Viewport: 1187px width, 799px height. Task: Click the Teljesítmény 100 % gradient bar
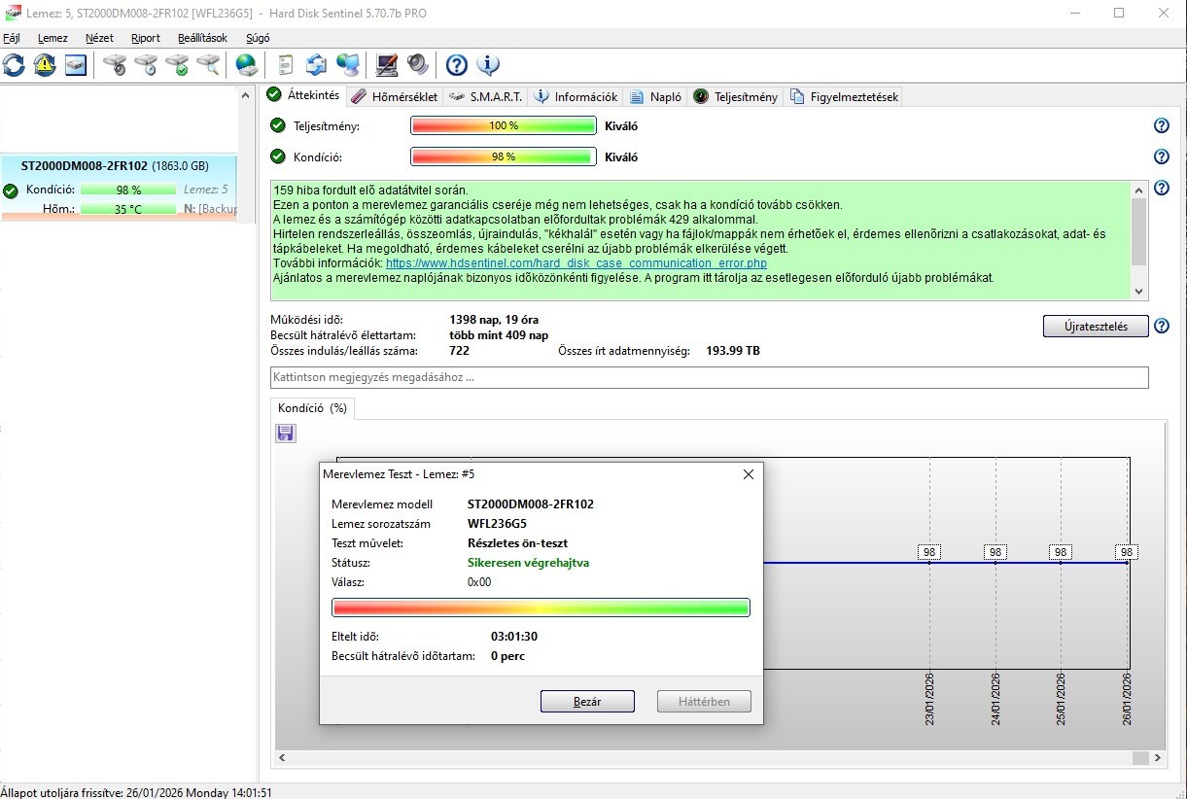click(504, 126)
